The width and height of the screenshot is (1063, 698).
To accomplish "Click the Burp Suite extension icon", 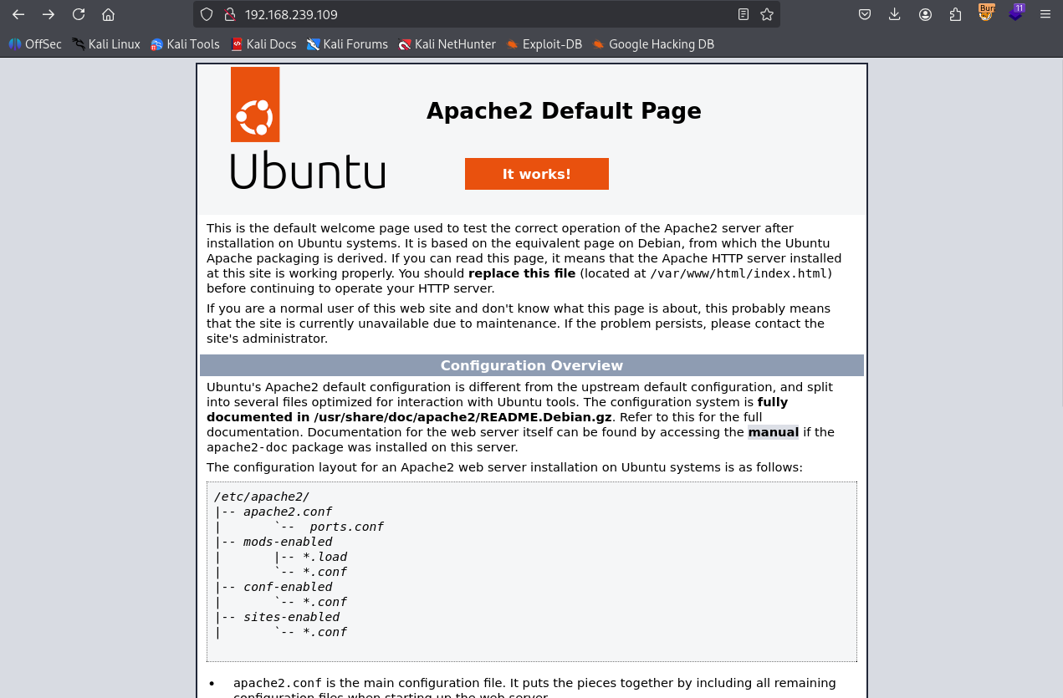I will pyautogui.click(x=986, y=13).
